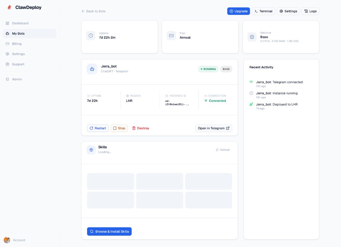The height and width of the screenshot is (247, 341).
Task: Open Support page from sidebar
Action: (x=18, y=64)
